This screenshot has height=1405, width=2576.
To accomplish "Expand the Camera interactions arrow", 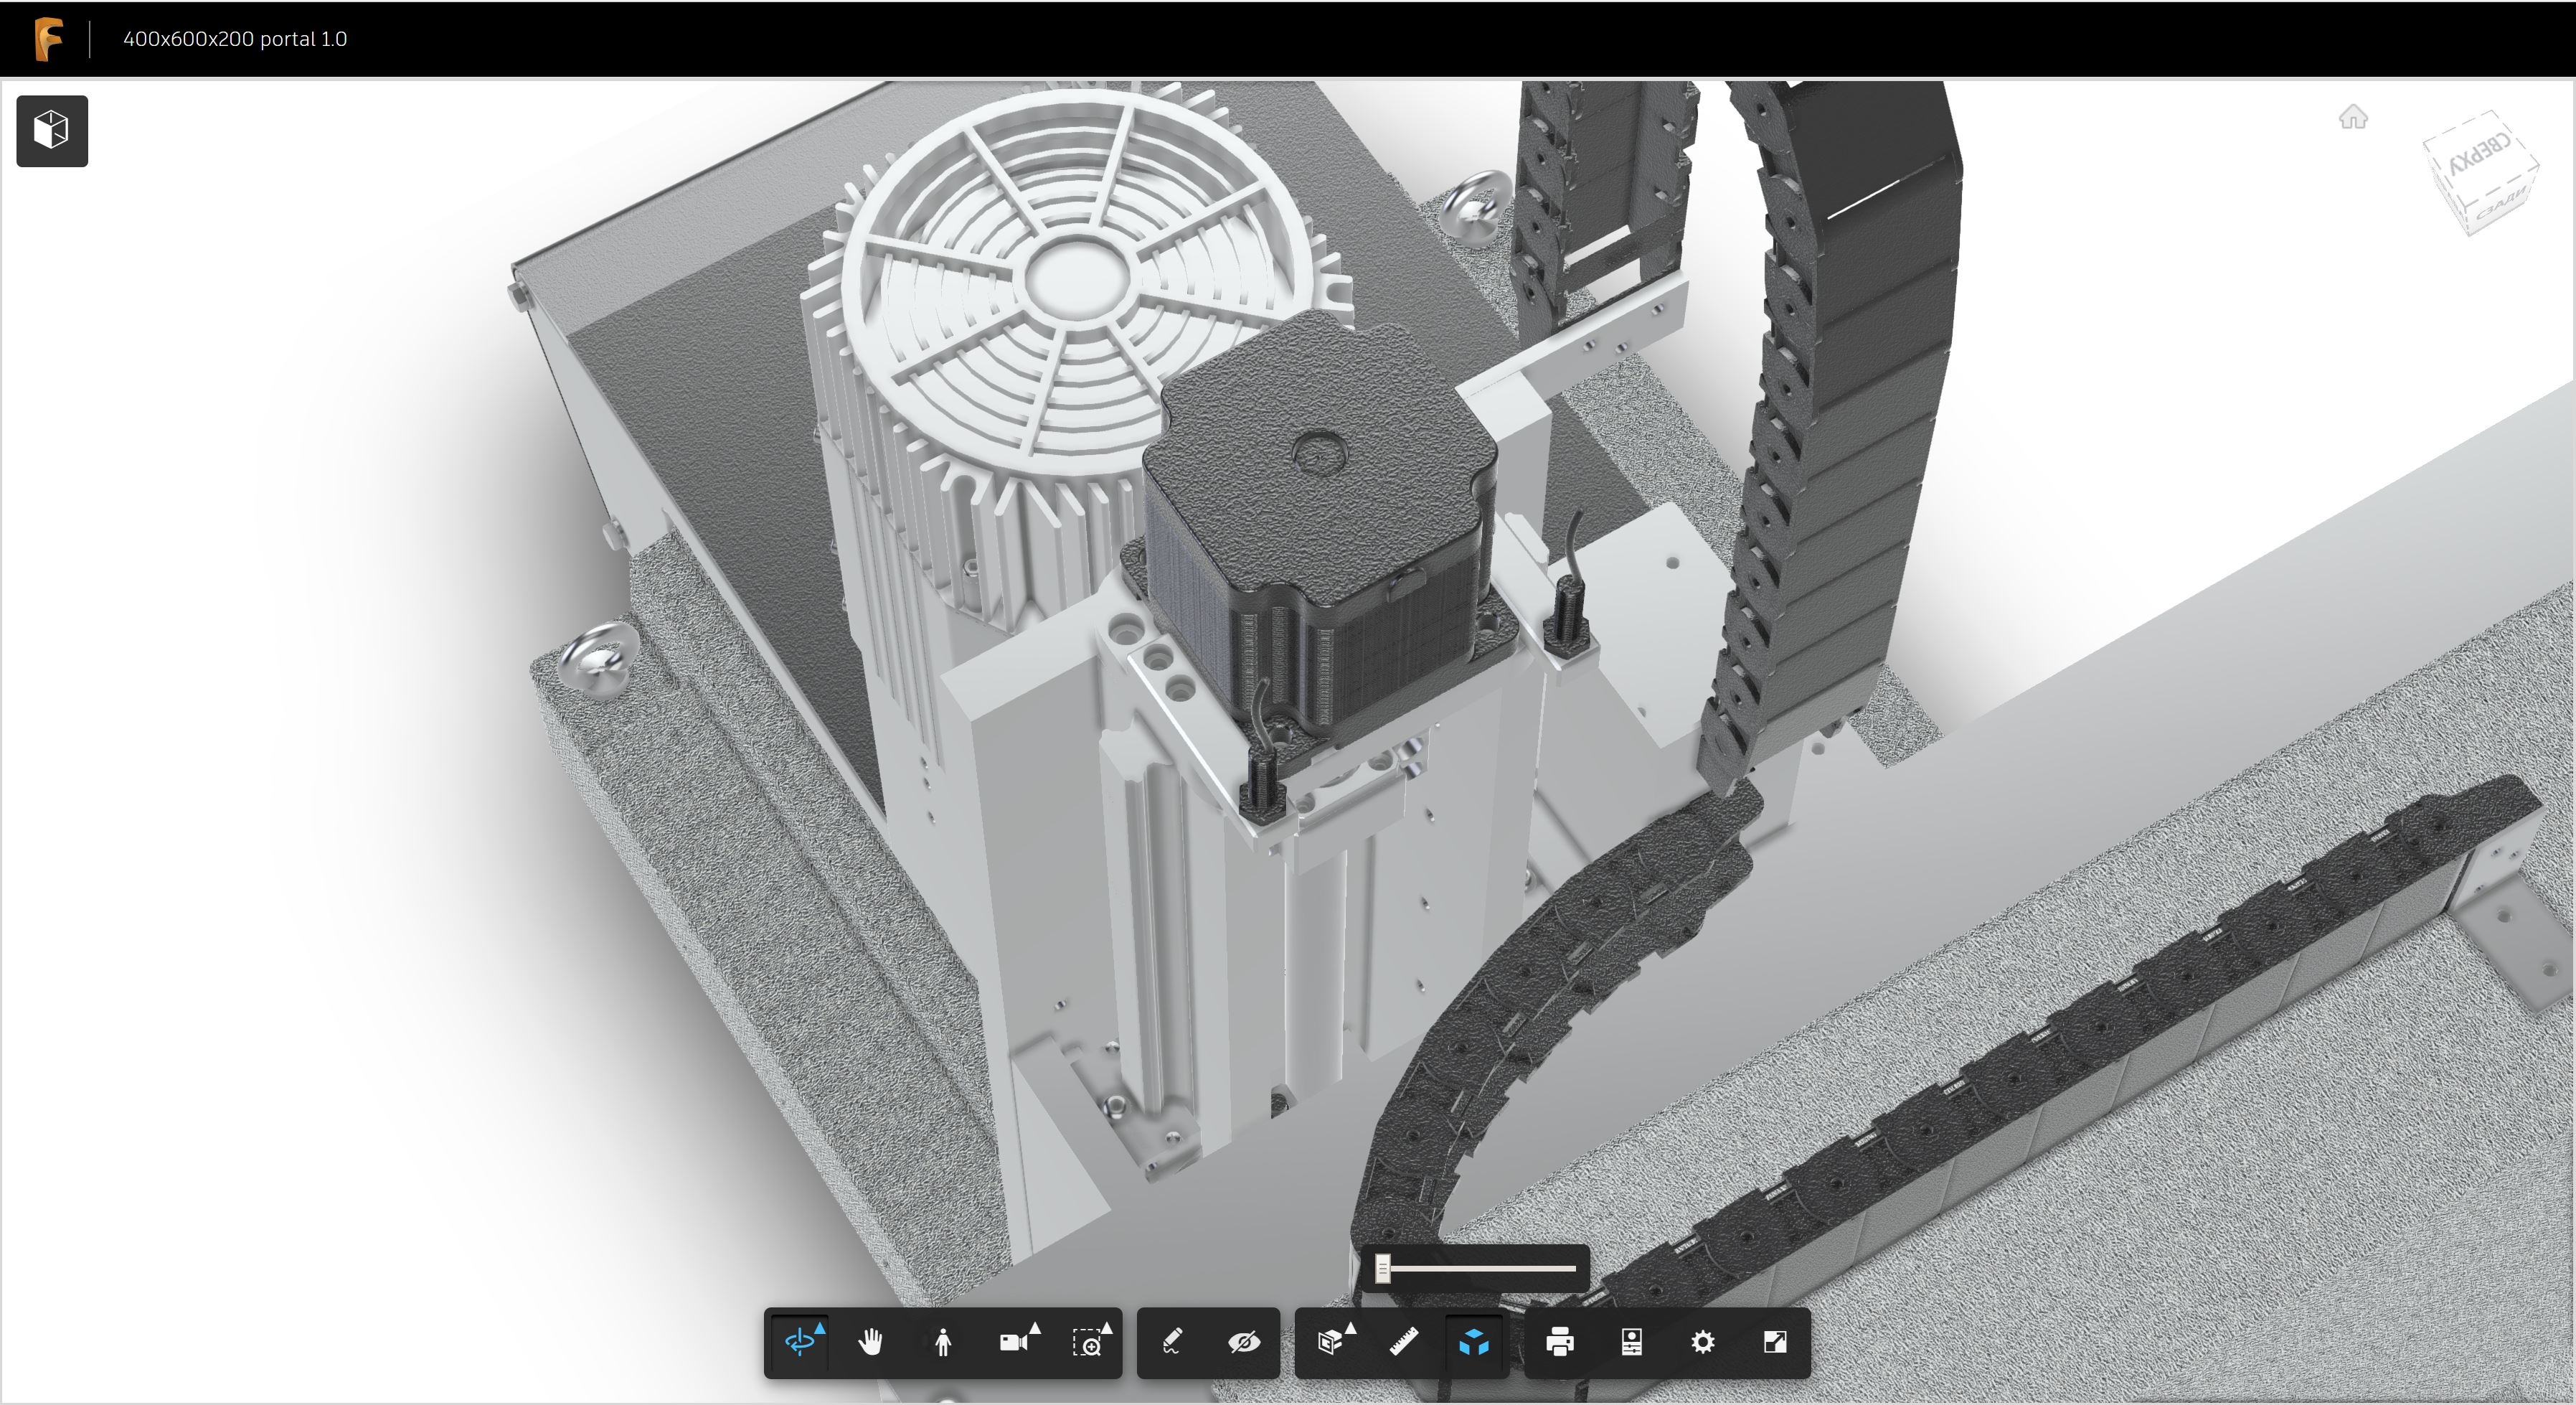I will 1035,1328.
